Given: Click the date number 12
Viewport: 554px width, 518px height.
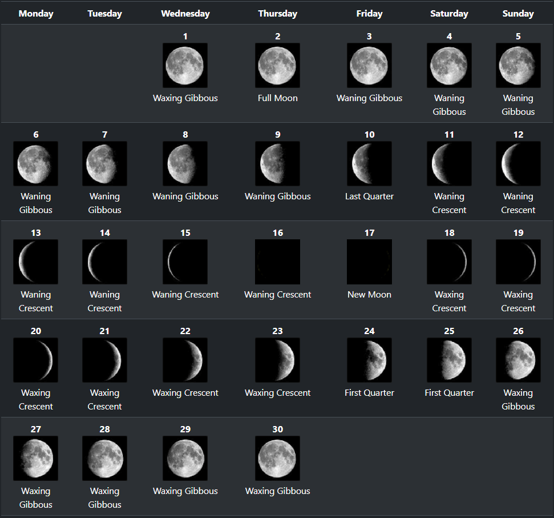Looking at the screenshot, I should [518, 135].
